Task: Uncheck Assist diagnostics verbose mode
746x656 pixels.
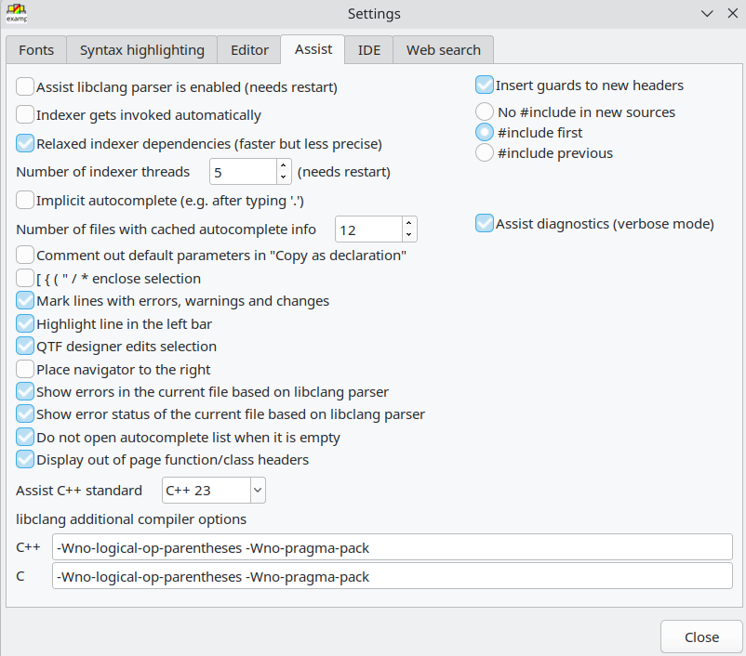Action: click(485, 223)
